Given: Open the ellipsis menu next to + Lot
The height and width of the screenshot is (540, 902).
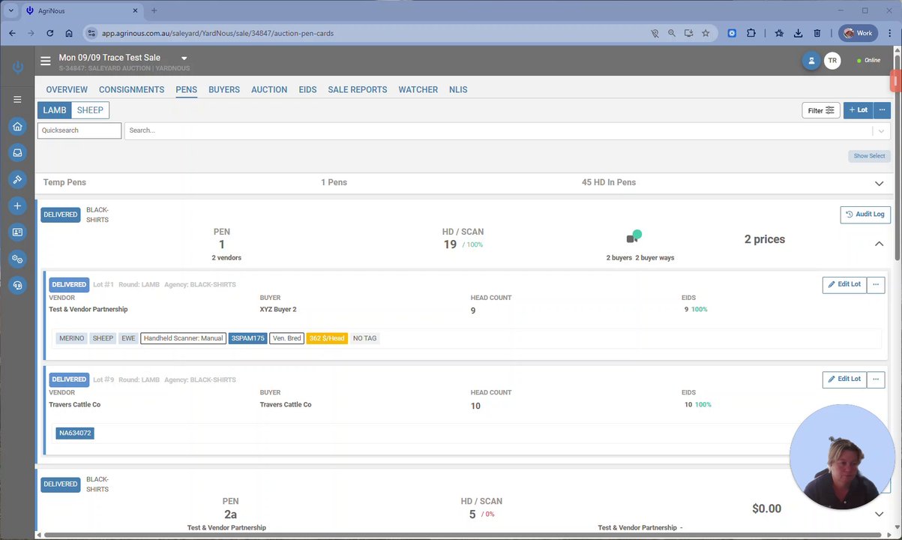Looking at the screenshot, I should pyautogui.click(x=882, y=110).
